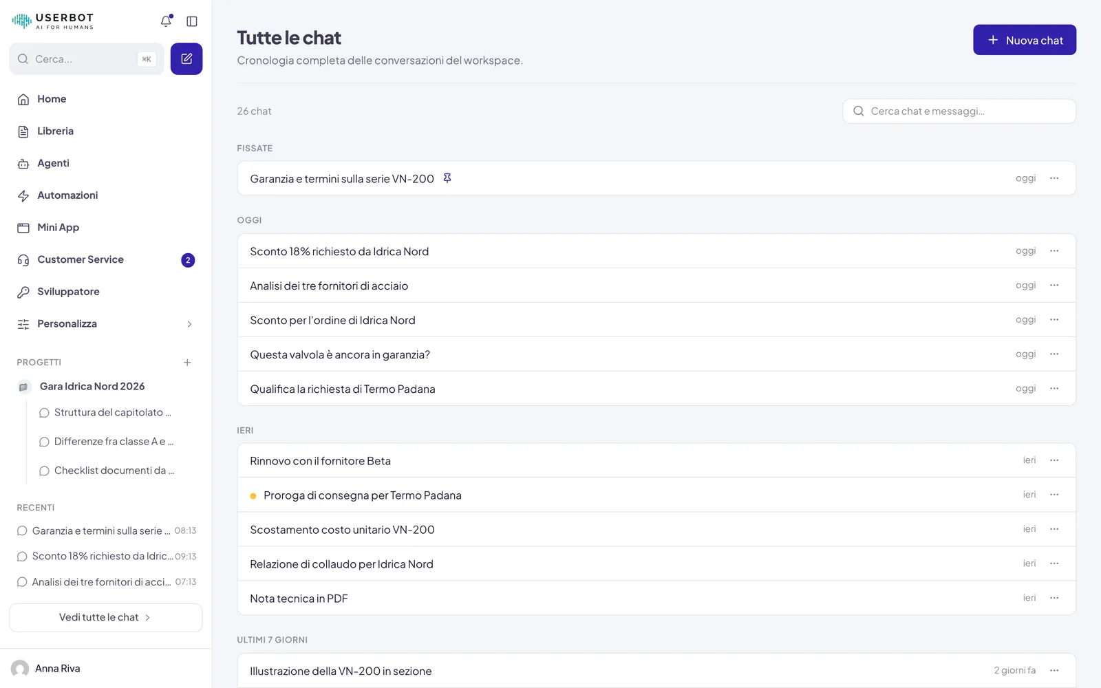
Task: Open the Anna Riva user profile
Action: [106, 669]
